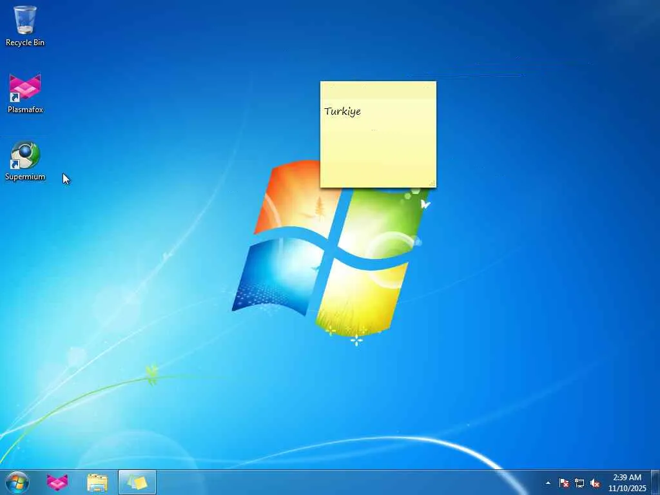Click the muted volume speaker icon
The height and width of the screenshot is (495, 660).
tap(595, 483)
